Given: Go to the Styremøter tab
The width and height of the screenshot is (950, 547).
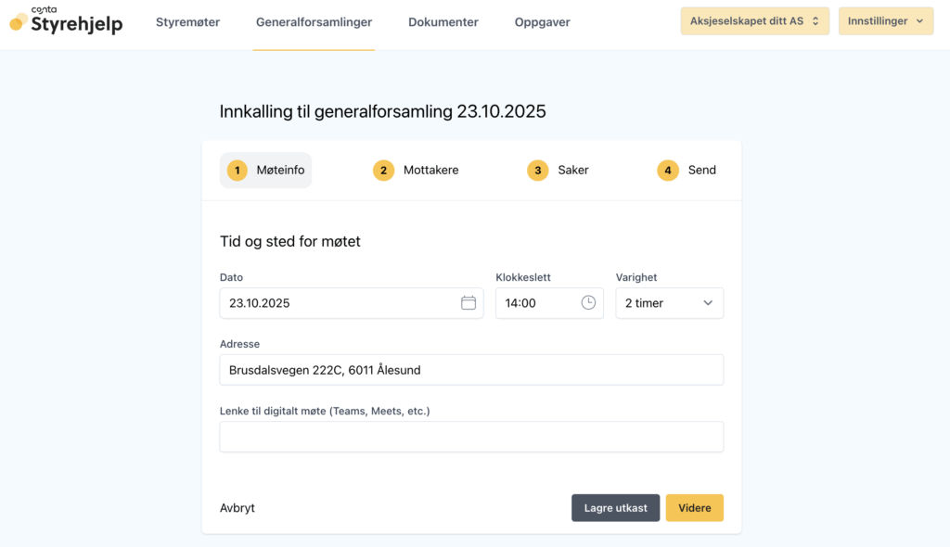Looking at the screenshot, I should tap(187, 22).
